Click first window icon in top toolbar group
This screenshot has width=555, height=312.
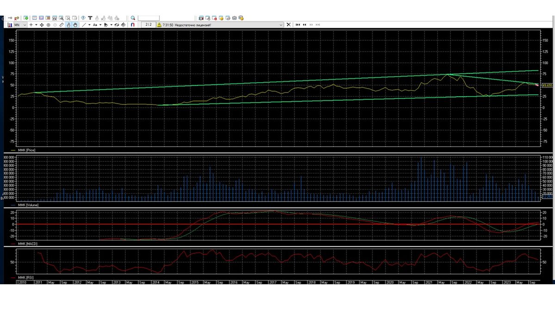tap(35, 18)
